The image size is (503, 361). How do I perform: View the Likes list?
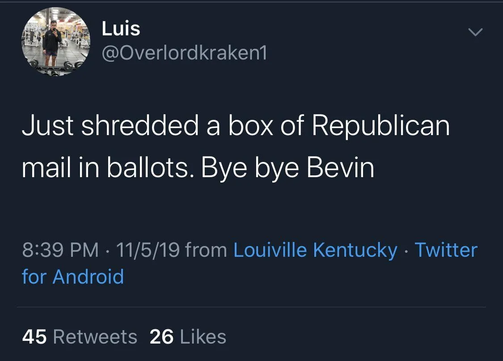(203, 337)
